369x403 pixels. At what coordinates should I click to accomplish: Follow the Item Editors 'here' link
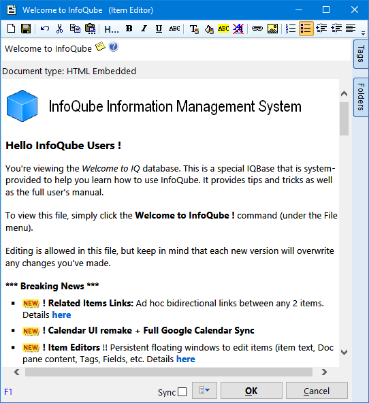point(186,359)
